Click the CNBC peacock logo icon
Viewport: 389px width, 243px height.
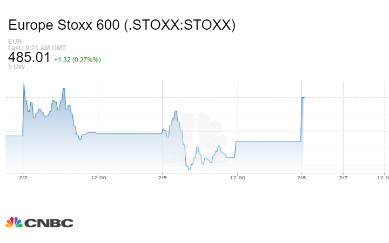[14, 222]
